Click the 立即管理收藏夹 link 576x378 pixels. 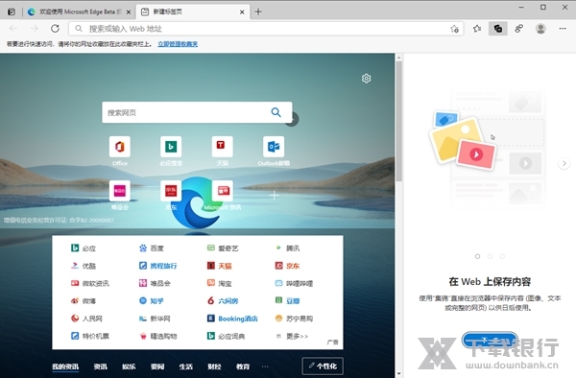click(178, 44)
